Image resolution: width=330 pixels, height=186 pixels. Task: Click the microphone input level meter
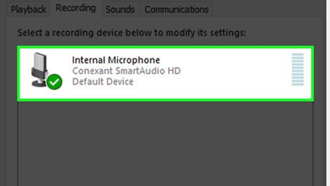297,70
